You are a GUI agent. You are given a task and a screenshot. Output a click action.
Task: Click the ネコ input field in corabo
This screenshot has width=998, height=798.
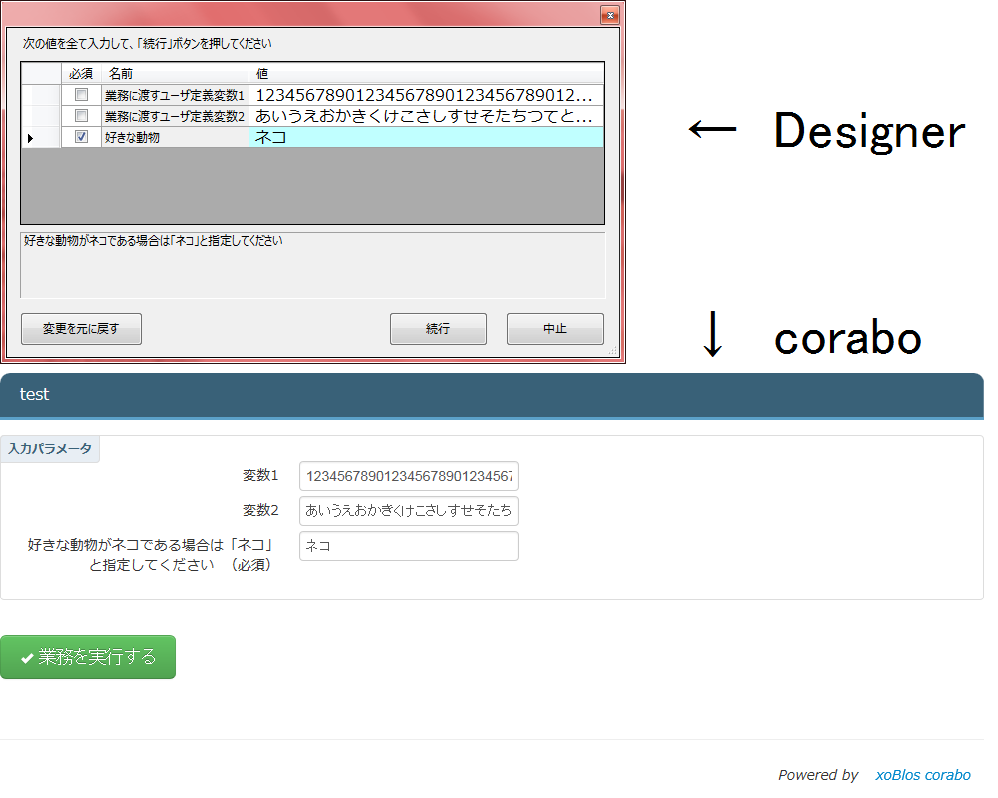[x=407, y=546]
